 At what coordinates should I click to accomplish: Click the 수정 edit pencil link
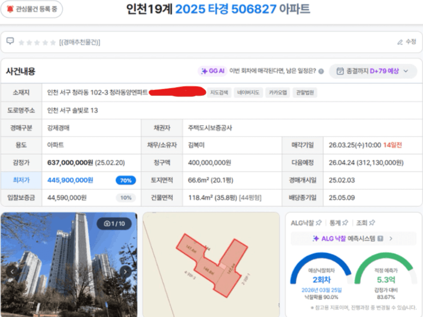tap(407, 42)
